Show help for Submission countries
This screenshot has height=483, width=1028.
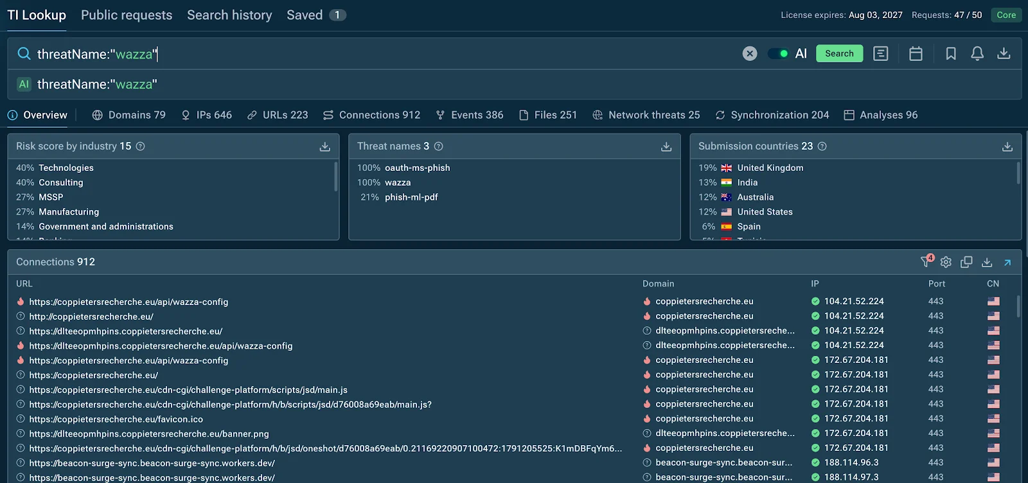click(822, 146)
